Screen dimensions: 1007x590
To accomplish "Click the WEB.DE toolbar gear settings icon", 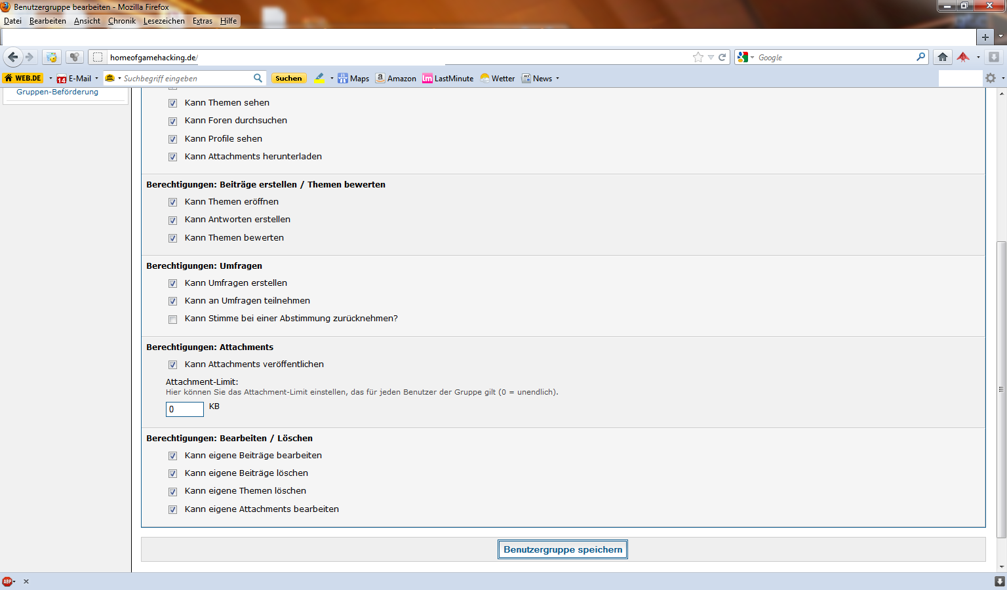I will coord(991,79).
